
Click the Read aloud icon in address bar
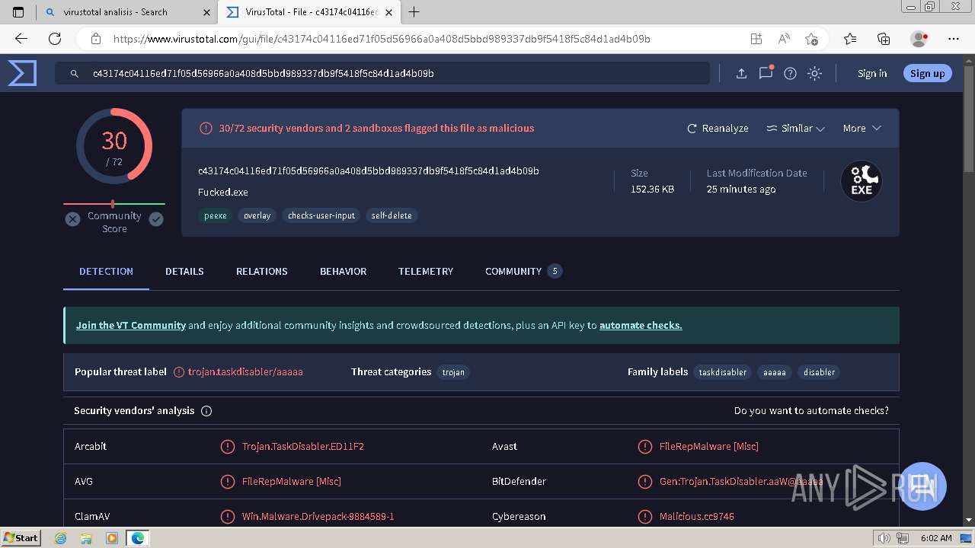pyautogui.click(x=784, y=39)
